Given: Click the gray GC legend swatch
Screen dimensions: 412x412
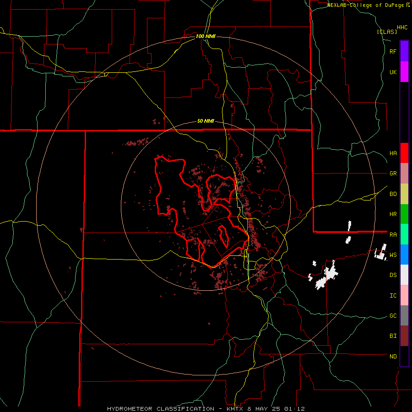Looking at the screenshot, I should (404, 315).
